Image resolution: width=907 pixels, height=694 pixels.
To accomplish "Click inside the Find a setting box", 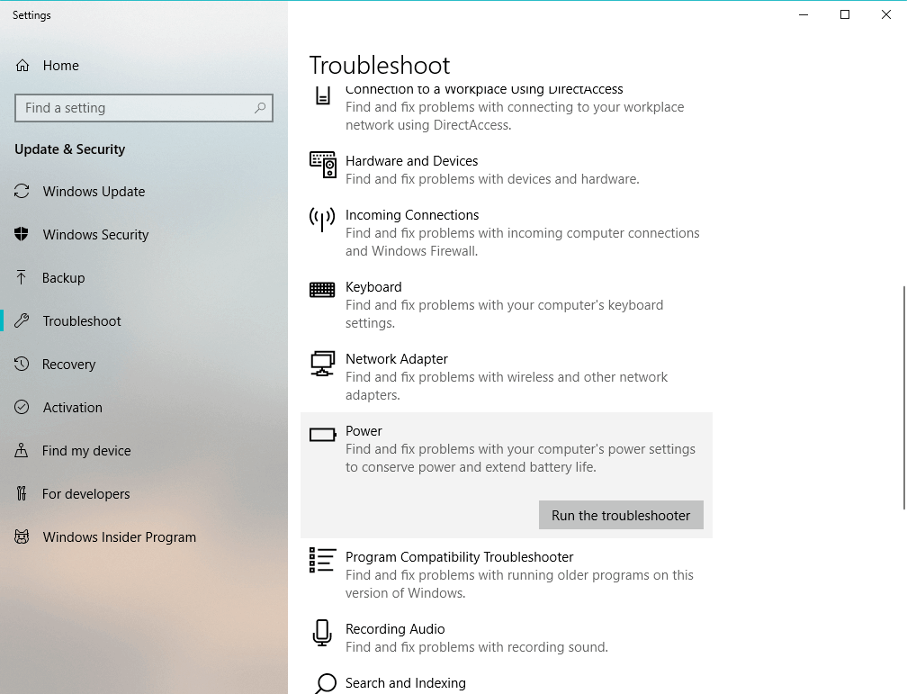I will point(143,108).
